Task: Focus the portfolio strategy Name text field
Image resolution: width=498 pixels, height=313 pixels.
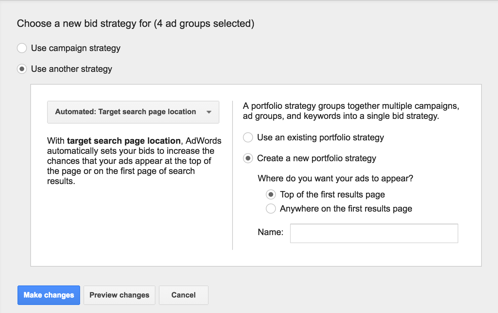Action: (374, 233)
